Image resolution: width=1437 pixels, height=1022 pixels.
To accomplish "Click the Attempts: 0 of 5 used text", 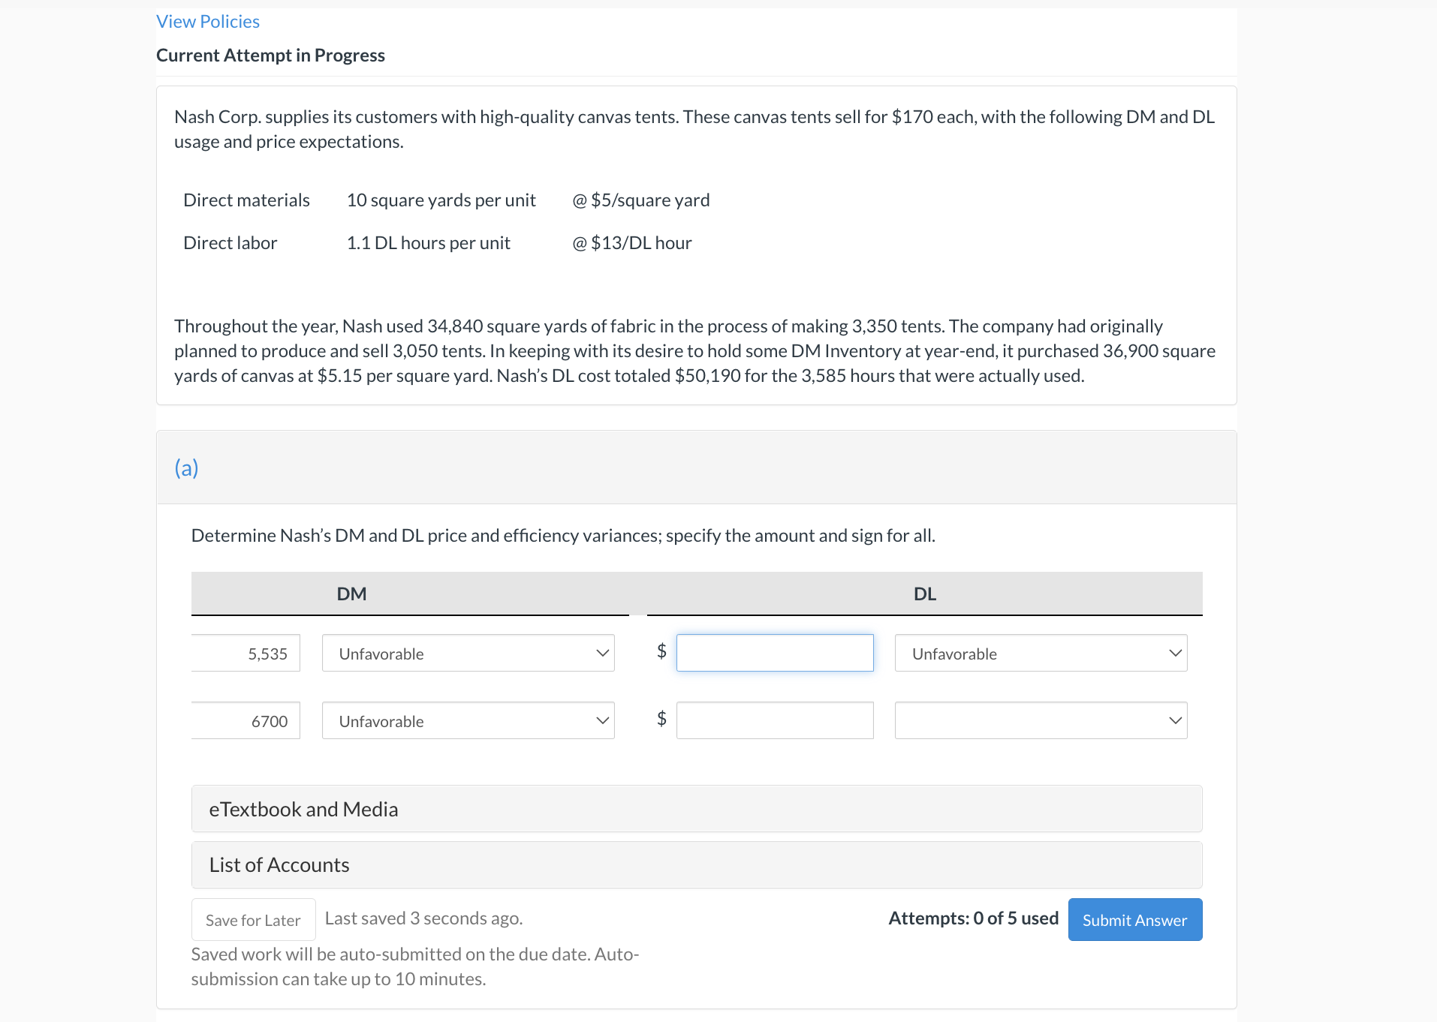I will [973, 918].
